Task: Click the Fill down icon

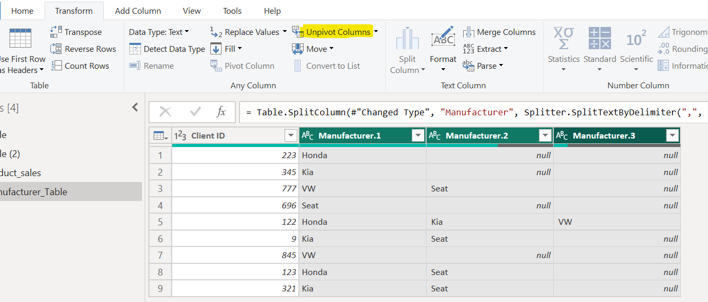Action: click(216, 49)
